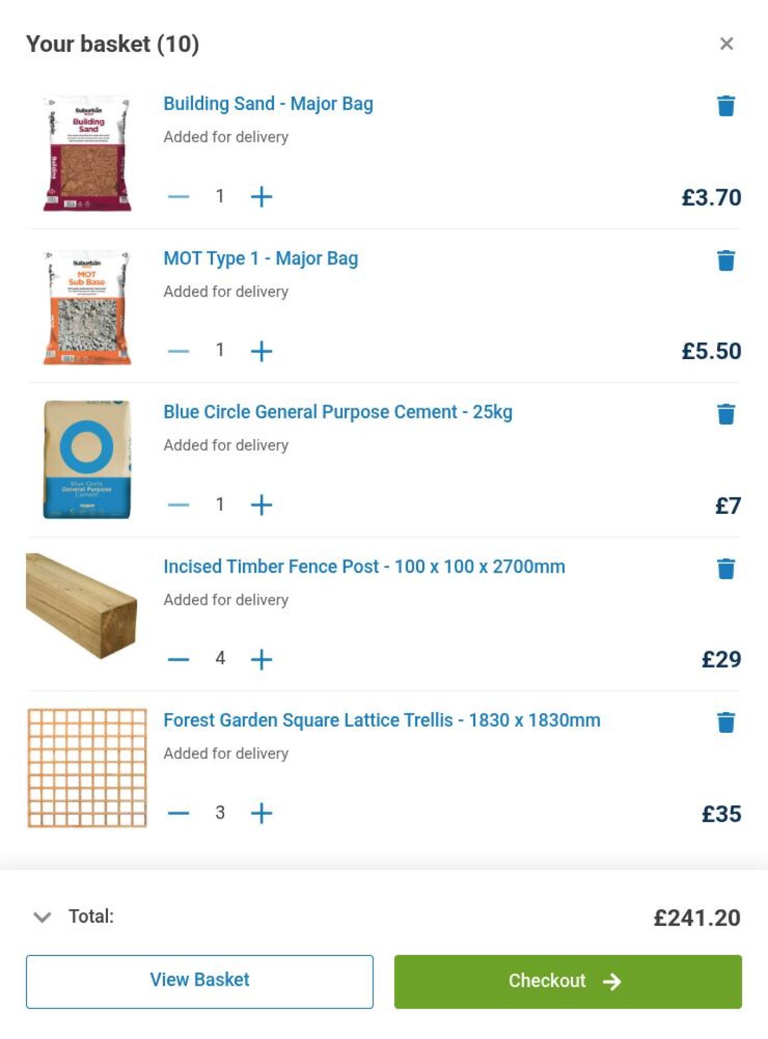Screen dimensions: 768x1039
Task: Delete Building Sand from basket
Action: click(x=726, y=106)
